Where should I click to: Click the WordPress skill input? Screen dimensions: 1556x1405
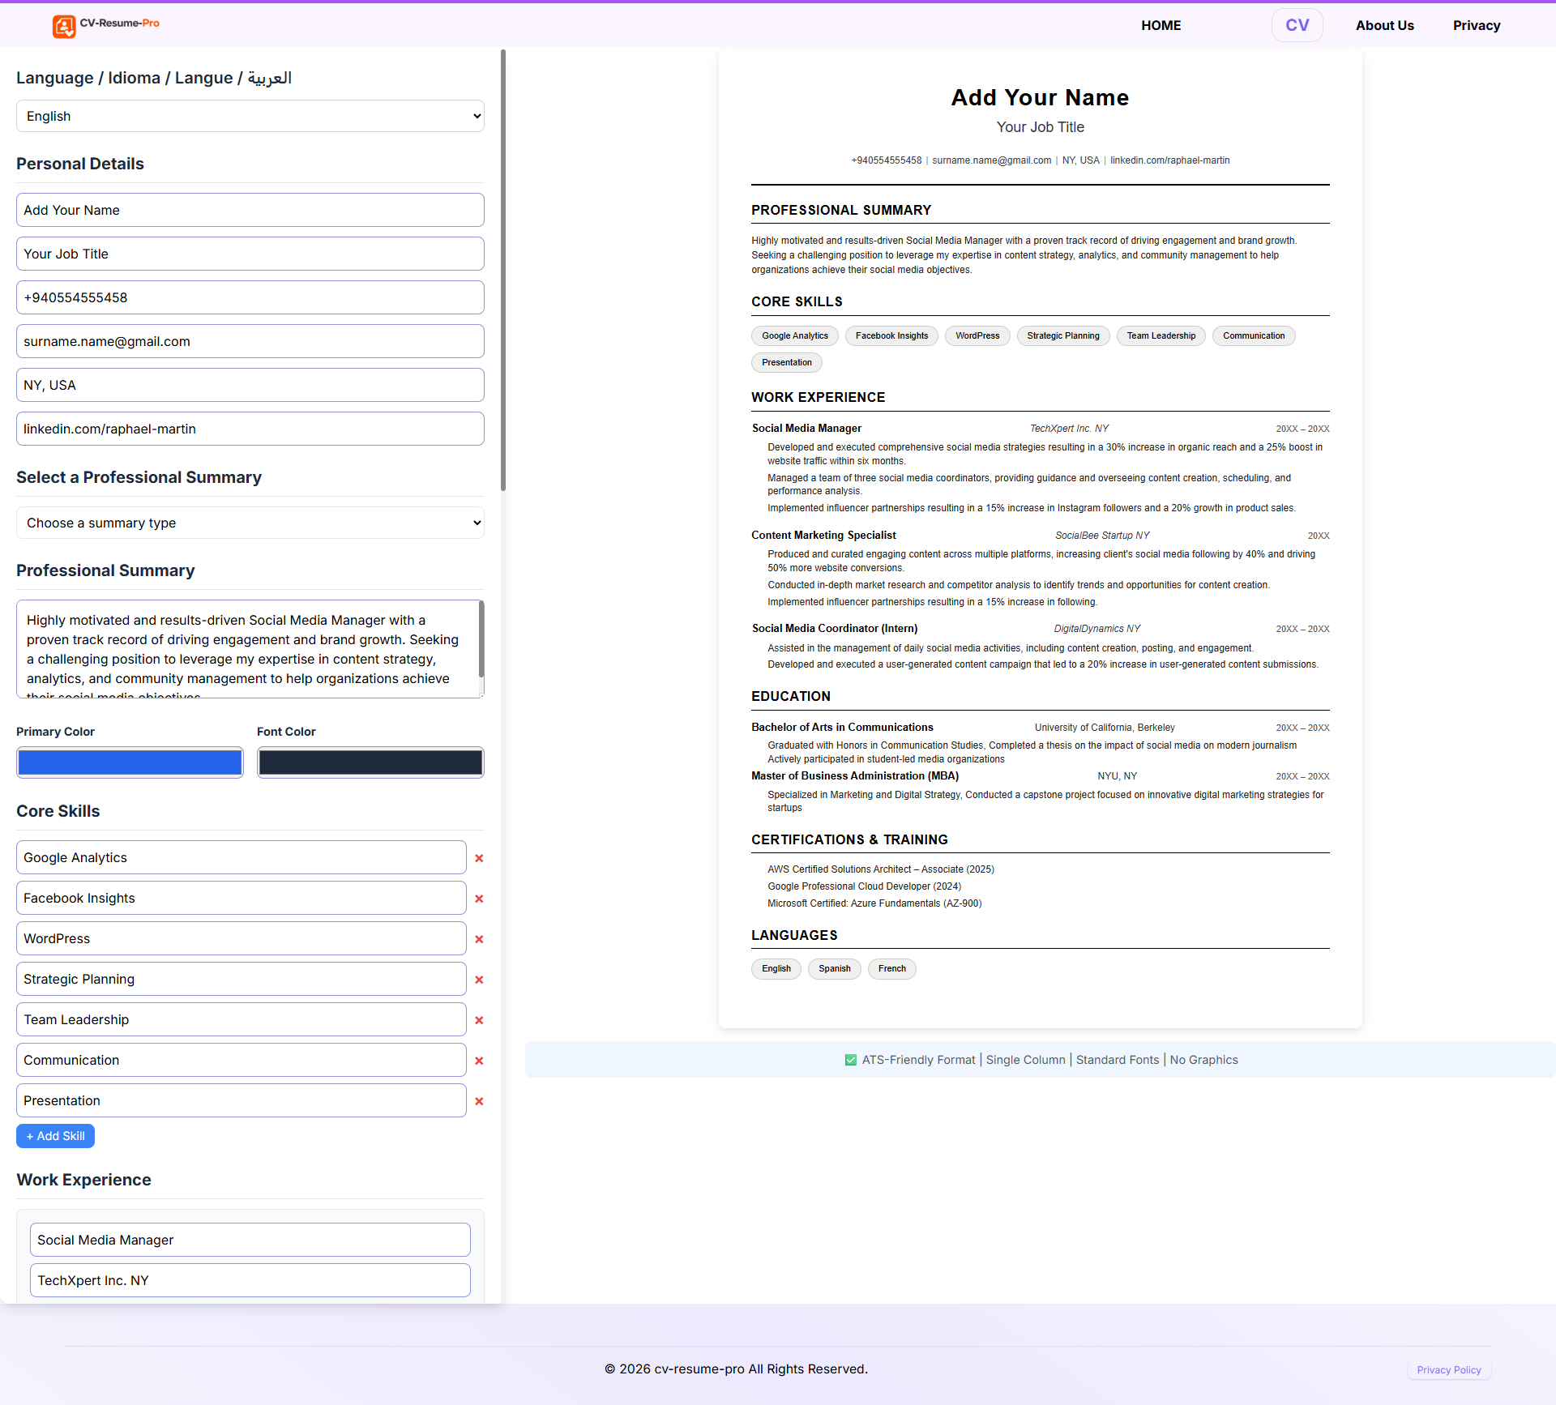[x=242, y=938]
